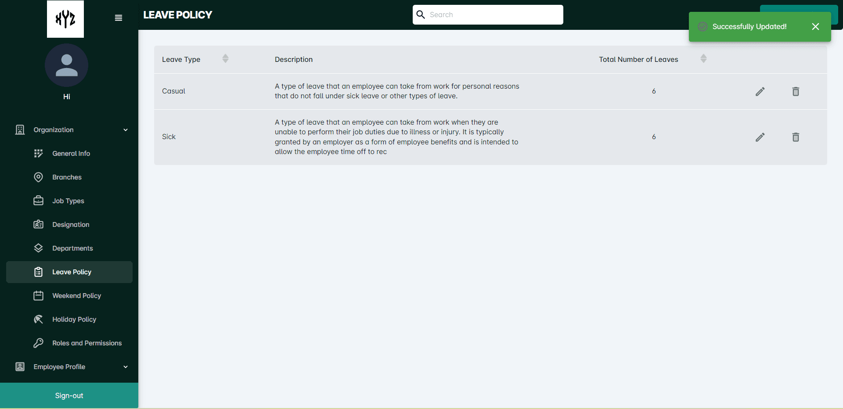The image size is (843, 409).
Task: Sort table by Leave Type
Action: point(225,59)
